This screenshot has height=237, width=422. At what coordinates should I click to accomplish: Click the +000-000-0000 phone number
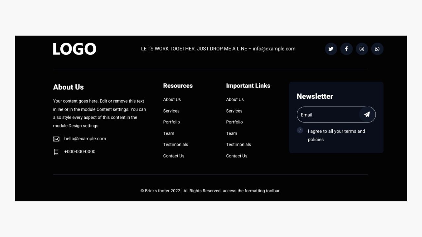[x=80, y=151]
